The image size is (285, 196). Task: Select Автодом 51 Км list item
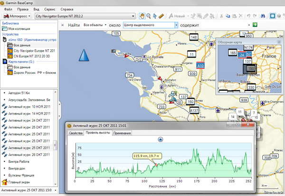tap(19, 93)
